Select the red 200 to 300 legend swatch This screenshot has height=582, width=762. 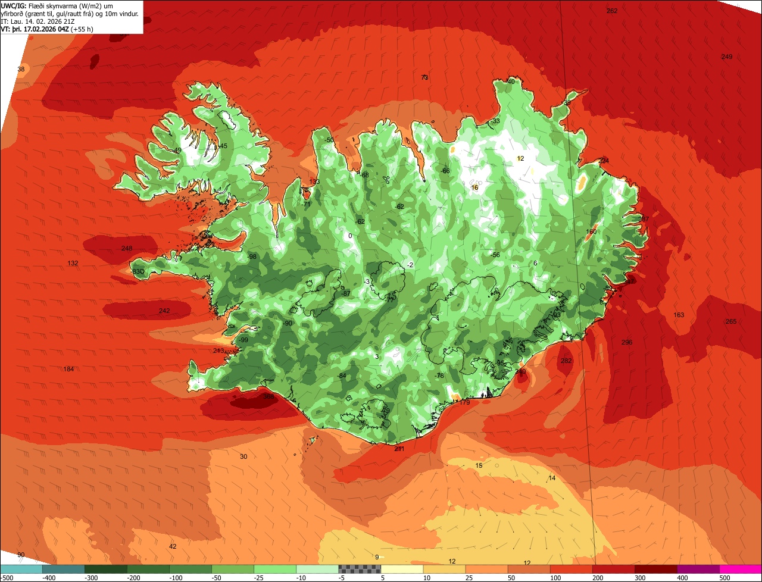pos(613,569)
